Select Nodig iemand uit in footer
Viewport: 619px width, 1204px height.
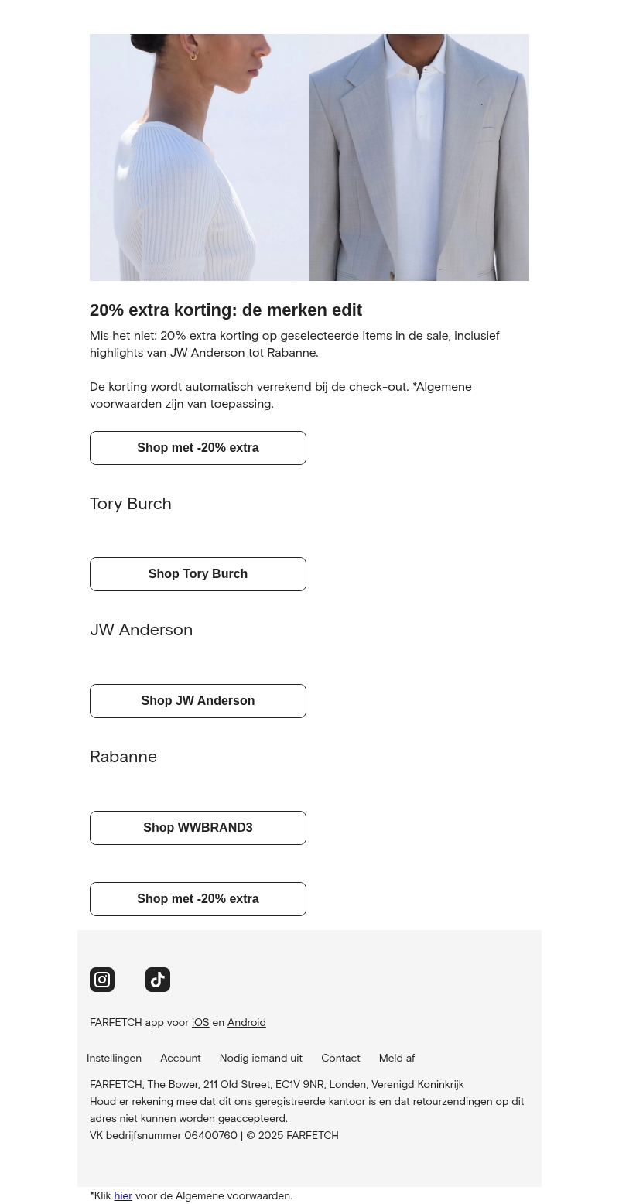pyautogui.click(x=261, y=1059)
